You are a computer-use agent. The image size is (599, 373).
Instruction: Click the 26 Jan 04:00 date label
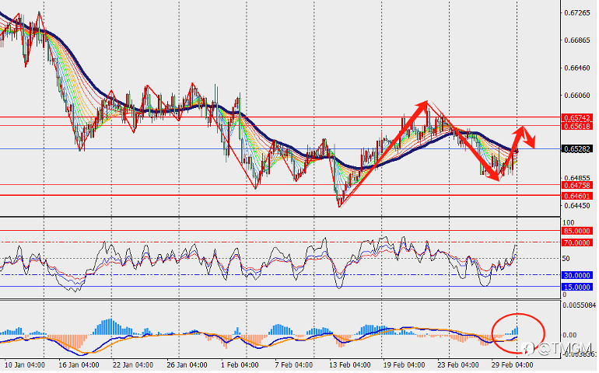[x=187, y=365]
